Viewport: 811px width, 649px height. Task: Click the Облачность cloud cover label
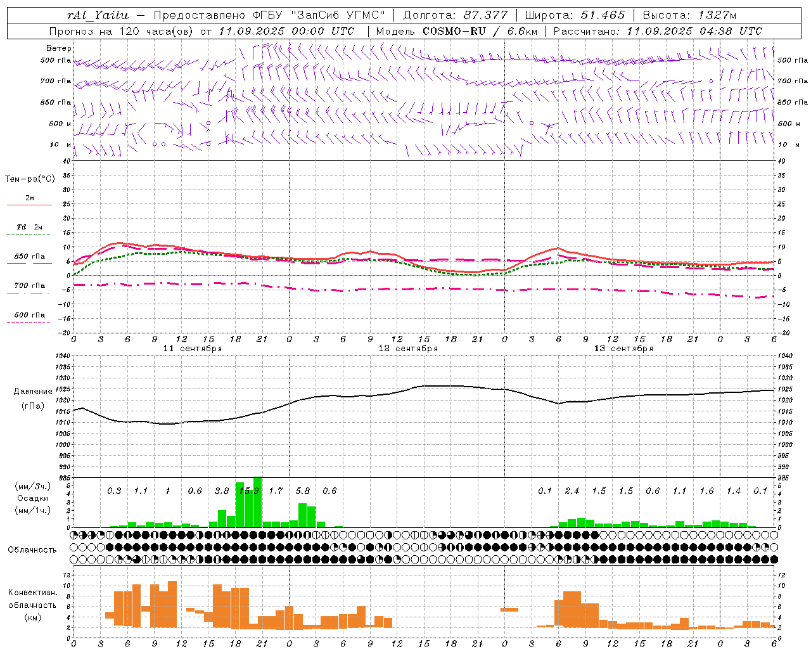point(32,550)
